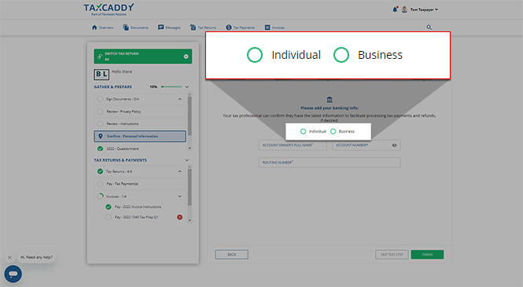
Task: Click the Switch Tax Return selector
Action: click(143, 56)
